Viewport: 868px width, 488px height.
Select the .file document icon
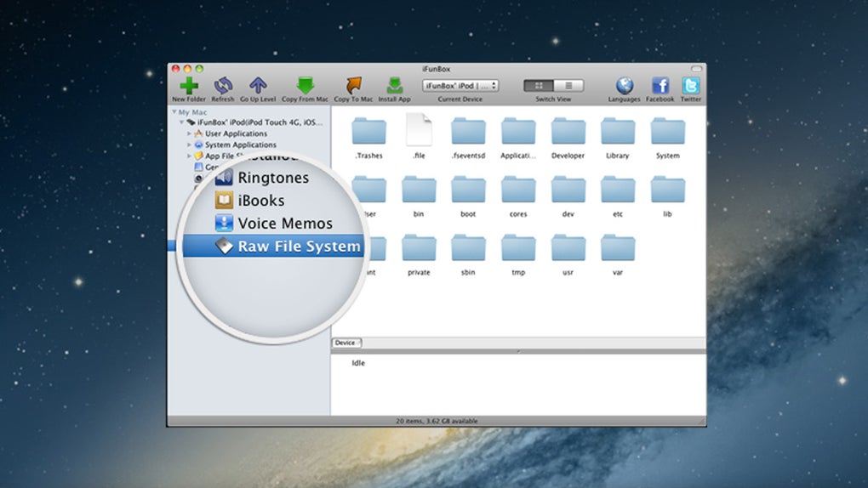(x=419, y=129)
